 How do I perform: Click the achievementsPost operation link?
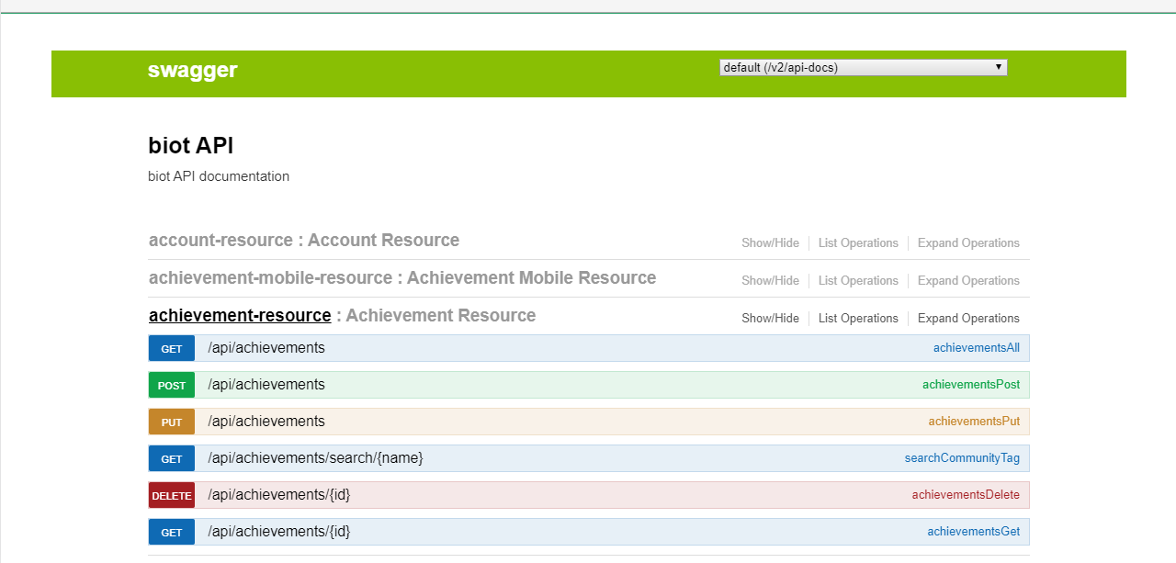point(971,385)
